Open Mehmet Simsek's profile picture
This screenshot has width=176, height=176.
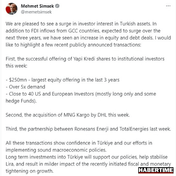(12, 9)
